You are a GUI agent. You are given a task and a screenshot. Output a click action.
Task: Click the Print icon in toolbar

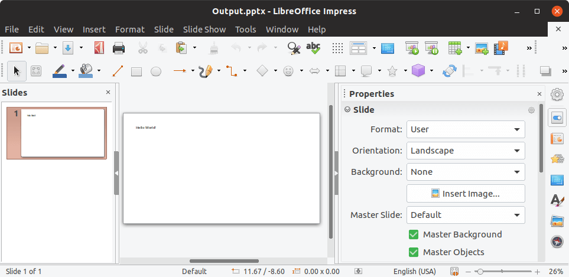pos(119,48)
